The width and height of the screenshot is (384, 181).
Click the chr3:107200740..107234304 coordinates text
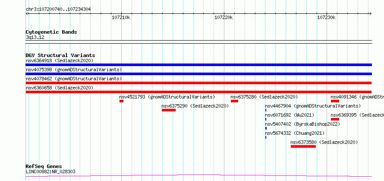click(x=58, y=10)
